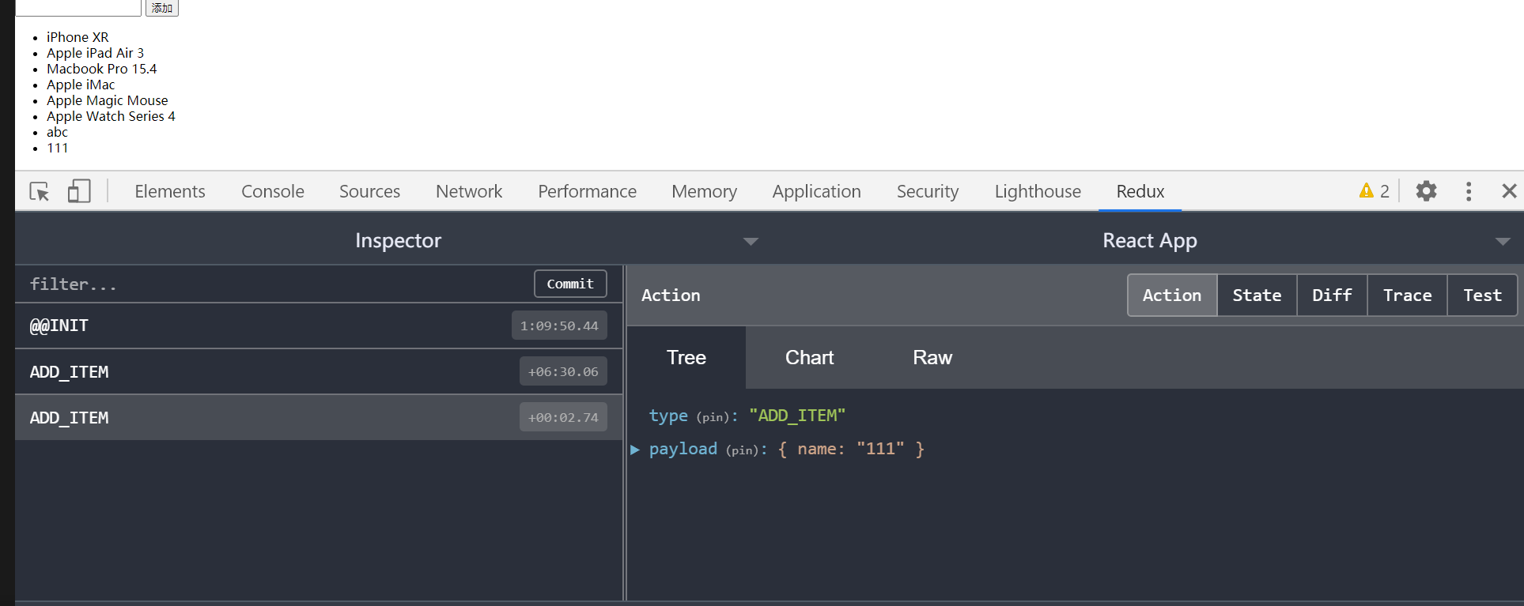Click the type key in tree
Screen dimensions: 1524x606
click(x=668, y=416)
